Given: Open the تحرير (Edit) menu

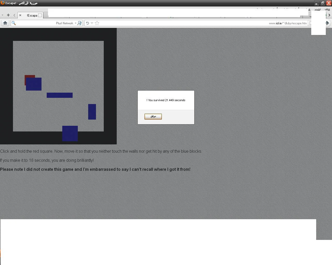Looking at the screenshot, I should coord(317,9).
